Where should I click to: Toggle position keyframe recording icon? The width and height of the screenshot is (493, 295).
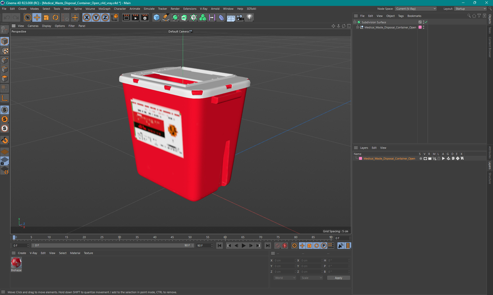[x=302, y=246]
